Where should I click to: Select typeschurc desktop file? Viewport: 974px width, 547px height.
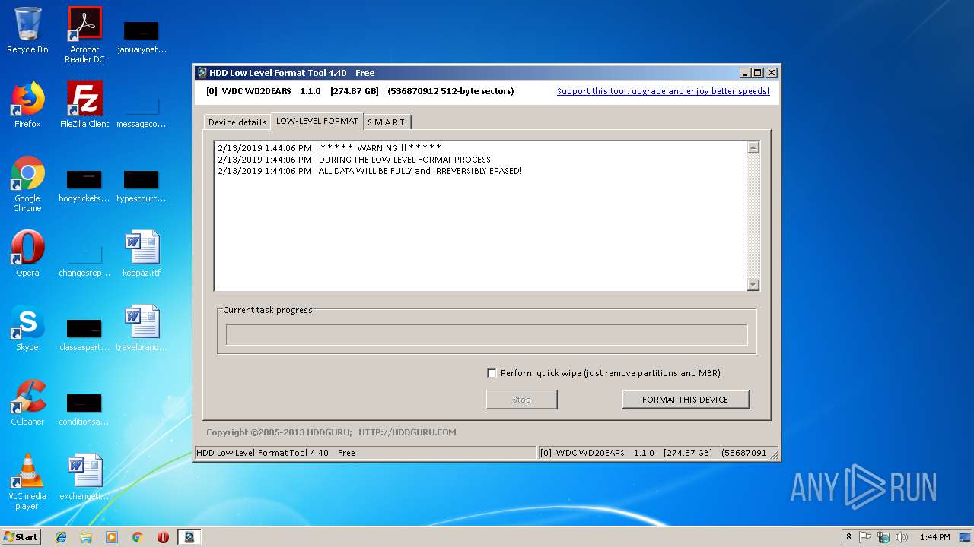[142, 185]
